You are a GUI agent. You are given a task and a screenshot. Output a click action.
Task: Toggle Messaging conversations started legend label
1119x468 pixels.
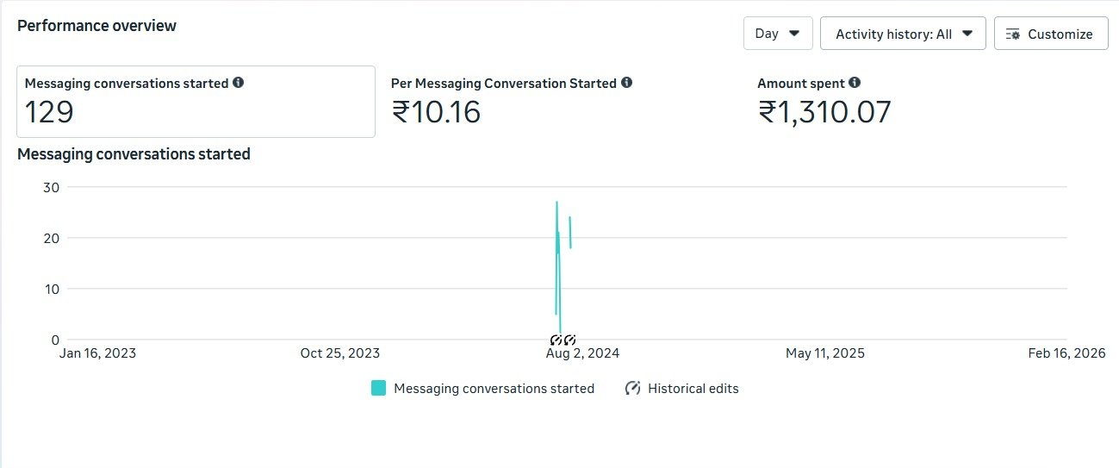tap(494, 388)
